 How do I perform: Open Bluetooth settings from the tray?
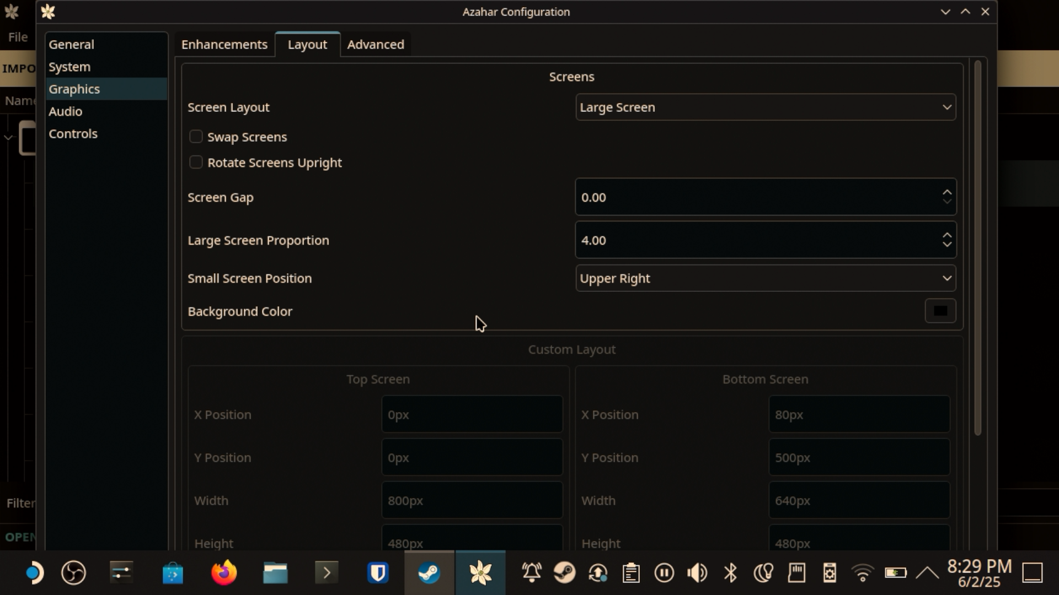pos(730,573)
